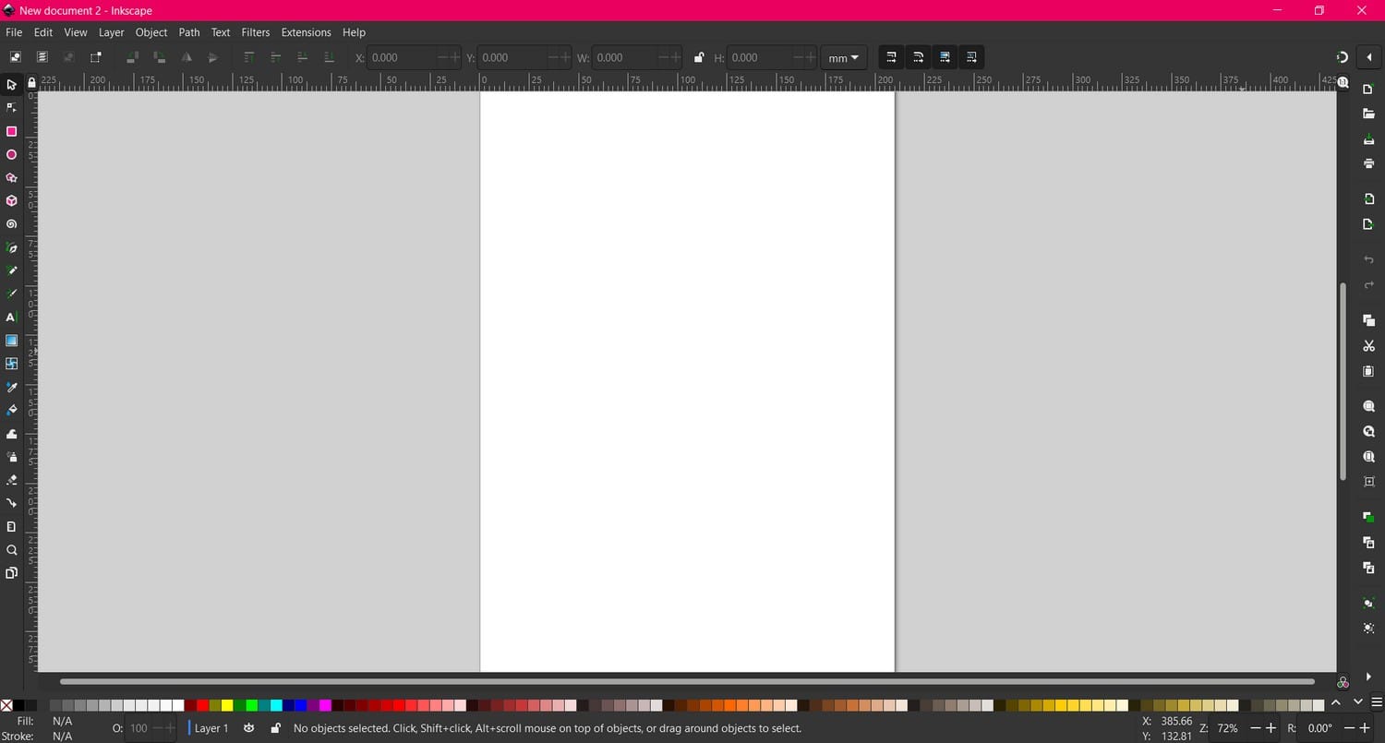Activate the Spiral tool
The height and width of the screenshot is (743, 1385).
[11, 224]
